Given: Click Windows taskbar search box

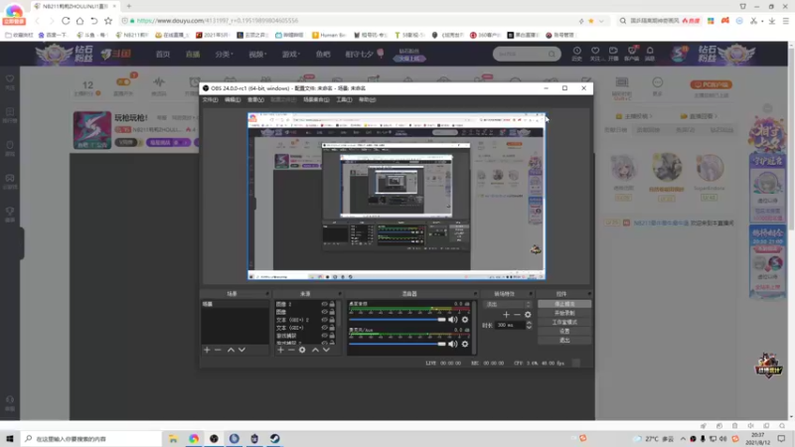Looking at the screenshot, I should [91, 439].
